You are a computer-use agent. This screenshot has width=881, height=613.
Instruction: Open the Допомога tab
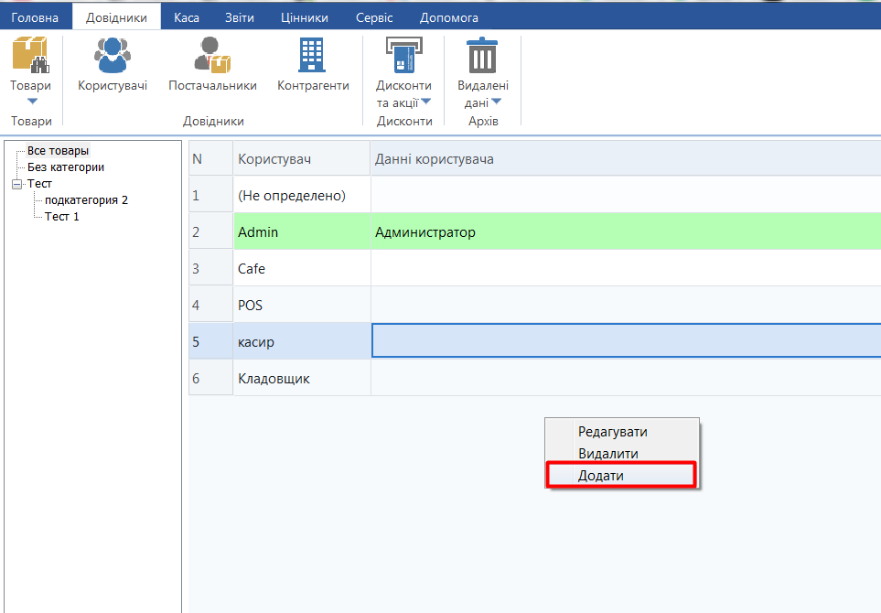click(x=449, y=17)
